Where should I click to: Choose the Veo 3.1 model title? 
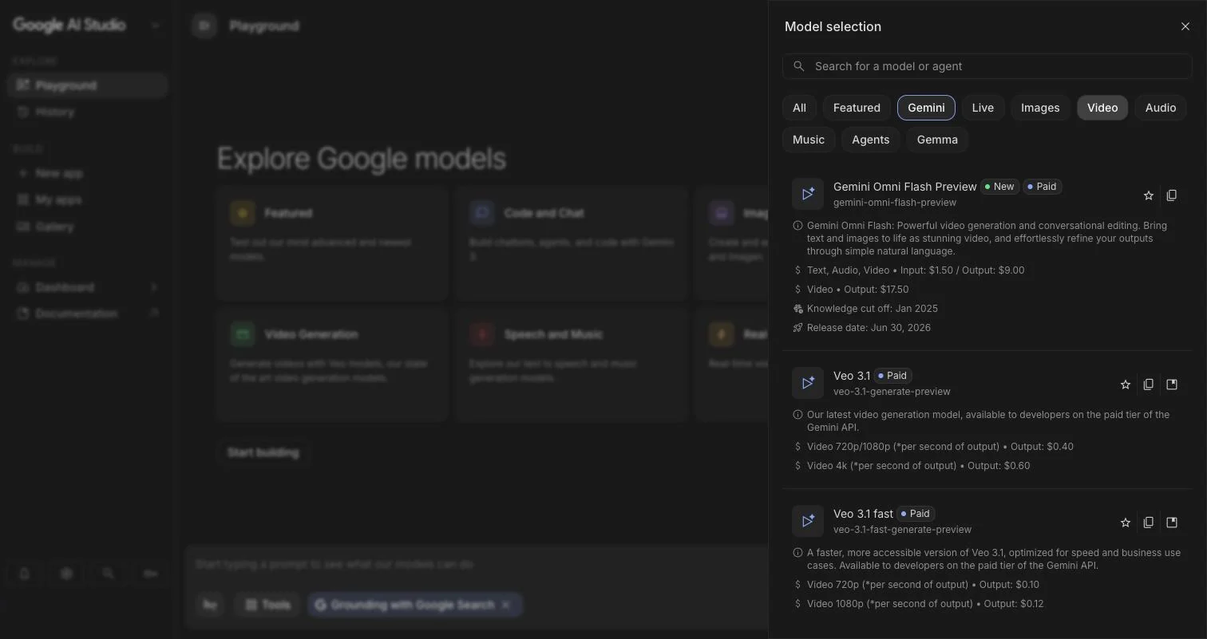852,376
